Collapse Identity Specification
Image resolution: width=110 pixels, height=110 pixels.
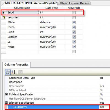tap(6, 103)
